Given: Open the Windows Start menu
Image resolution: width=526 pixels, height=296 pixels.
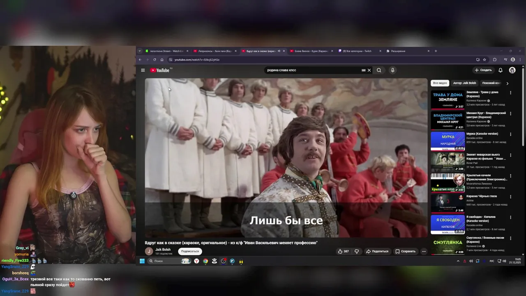Looking at the screenshot, I should 142,261.
